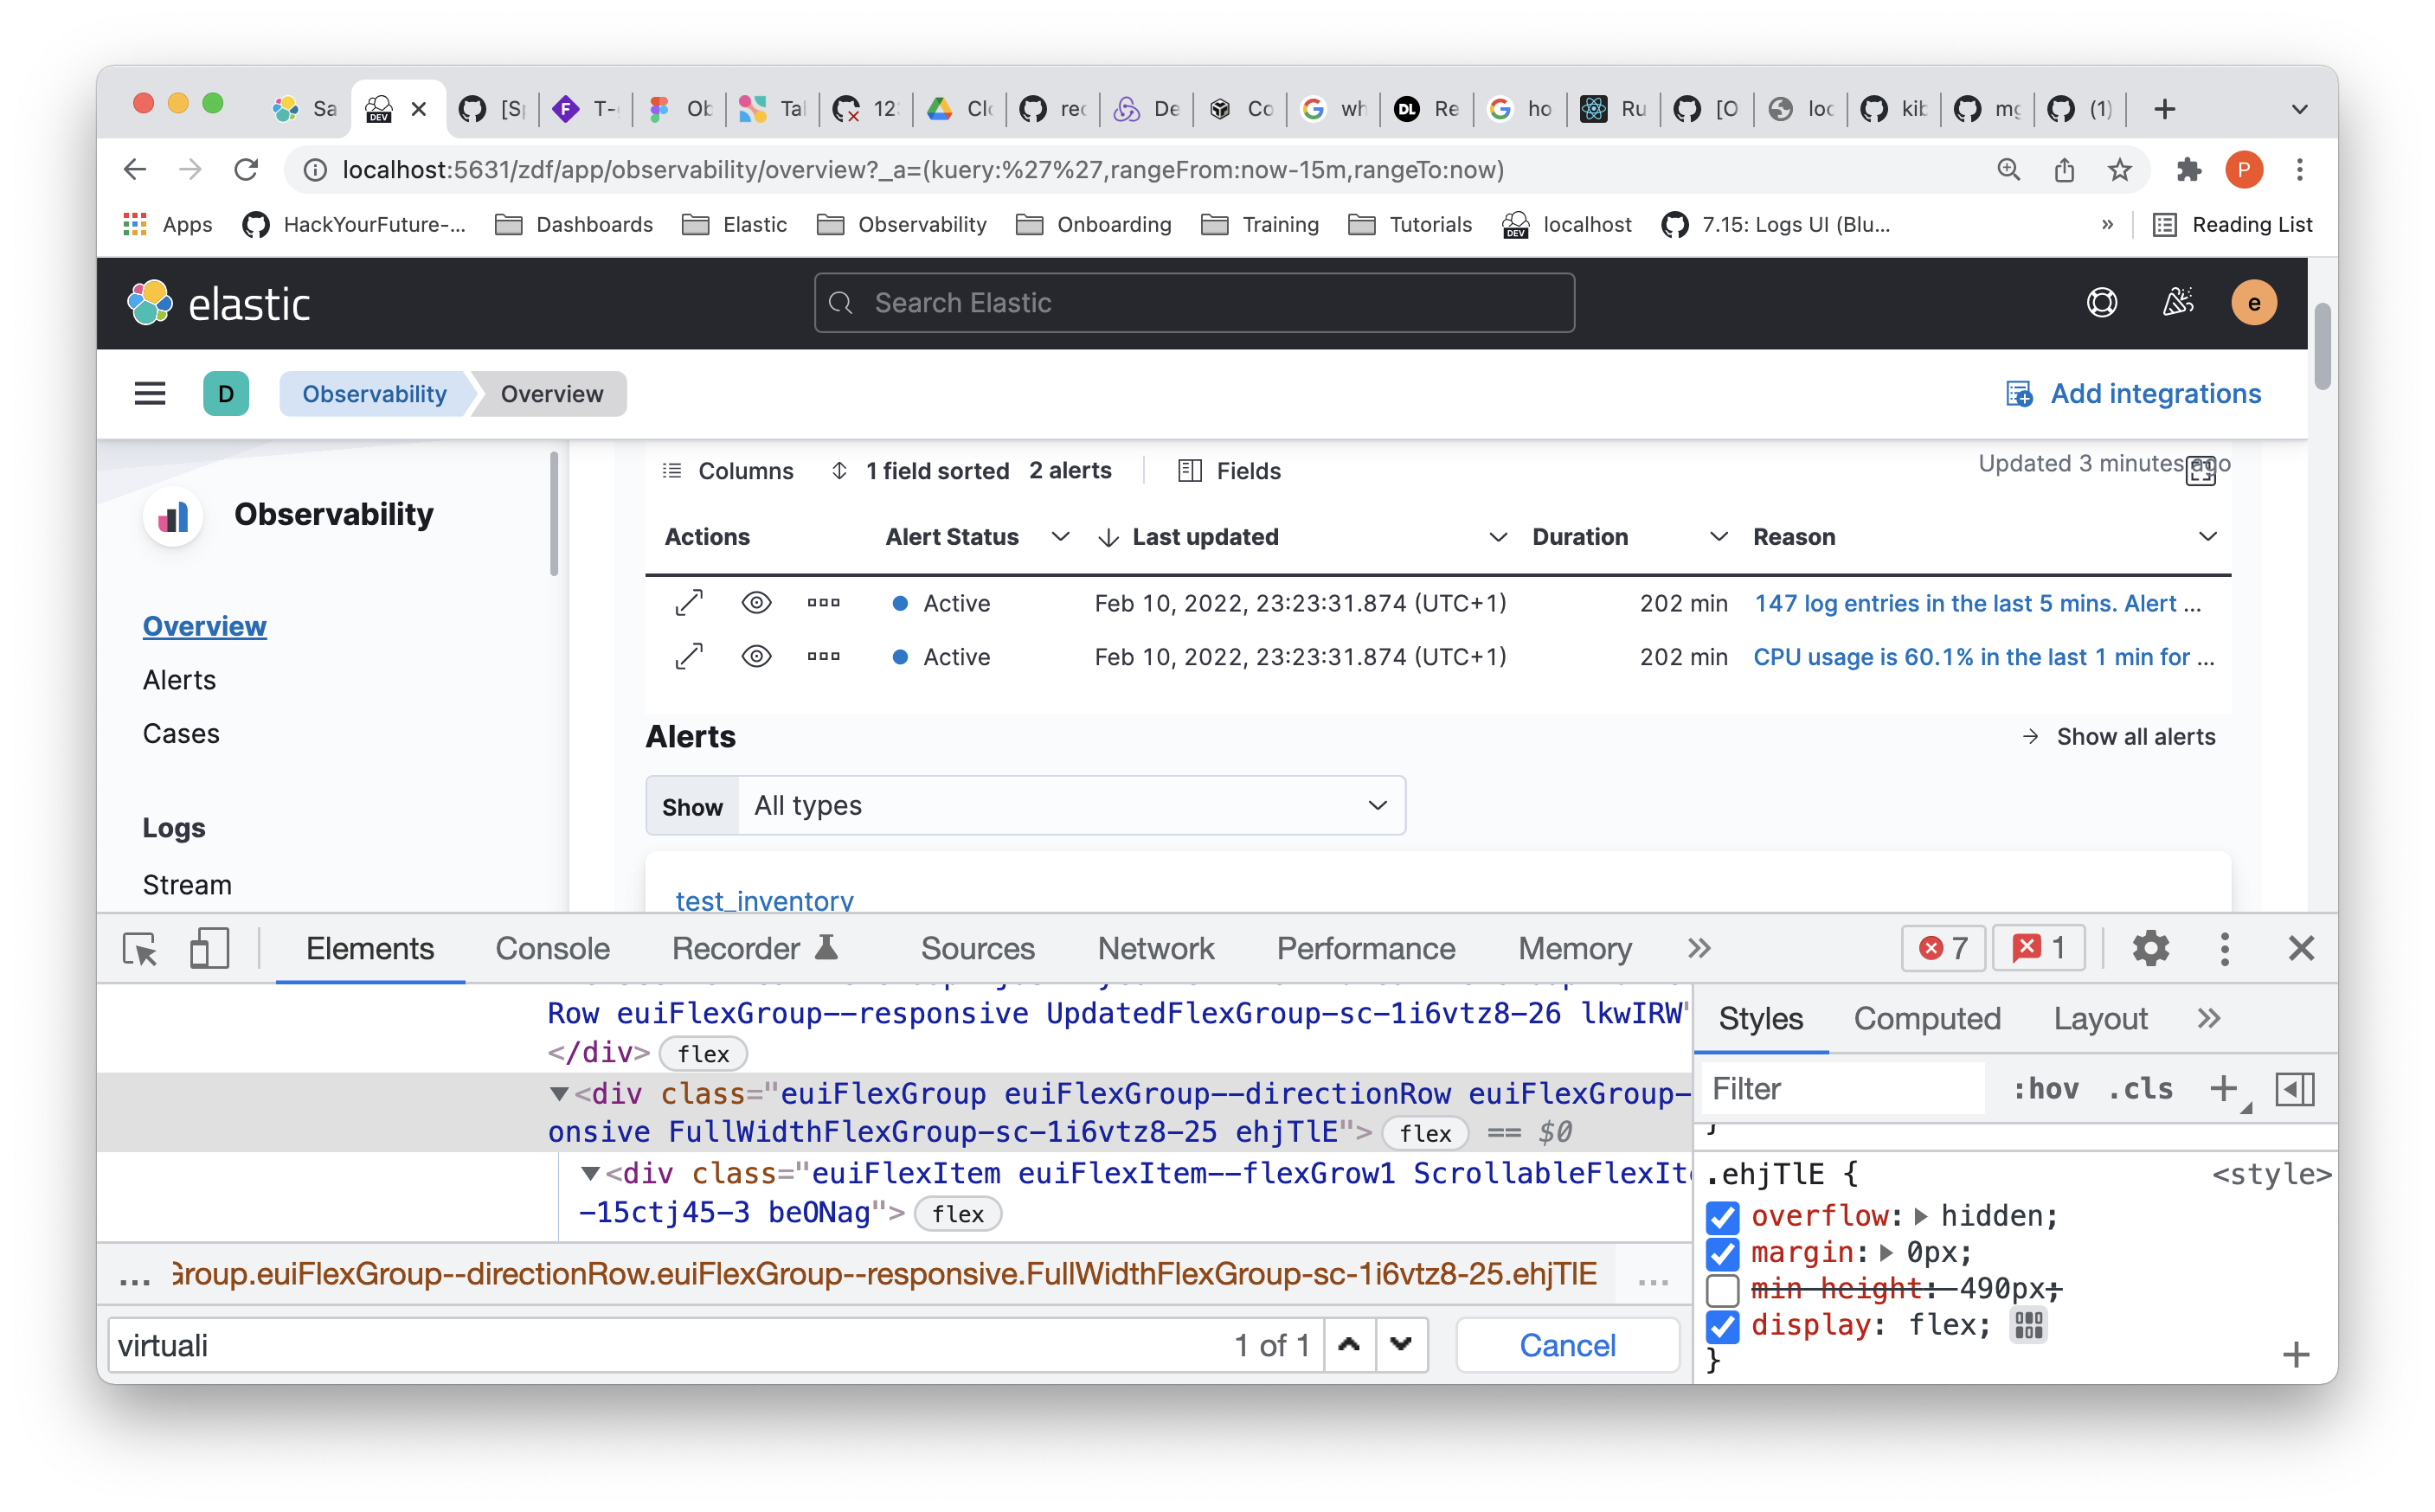The image size is (2435, 1512).
Task: Uncheck the overflow hidden style checkbox
Action: 1723,1217
